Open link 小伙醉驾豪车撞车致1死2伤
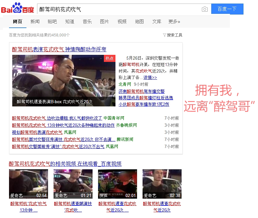This screenshot has height=218, width=258. (x=144, y=104)
